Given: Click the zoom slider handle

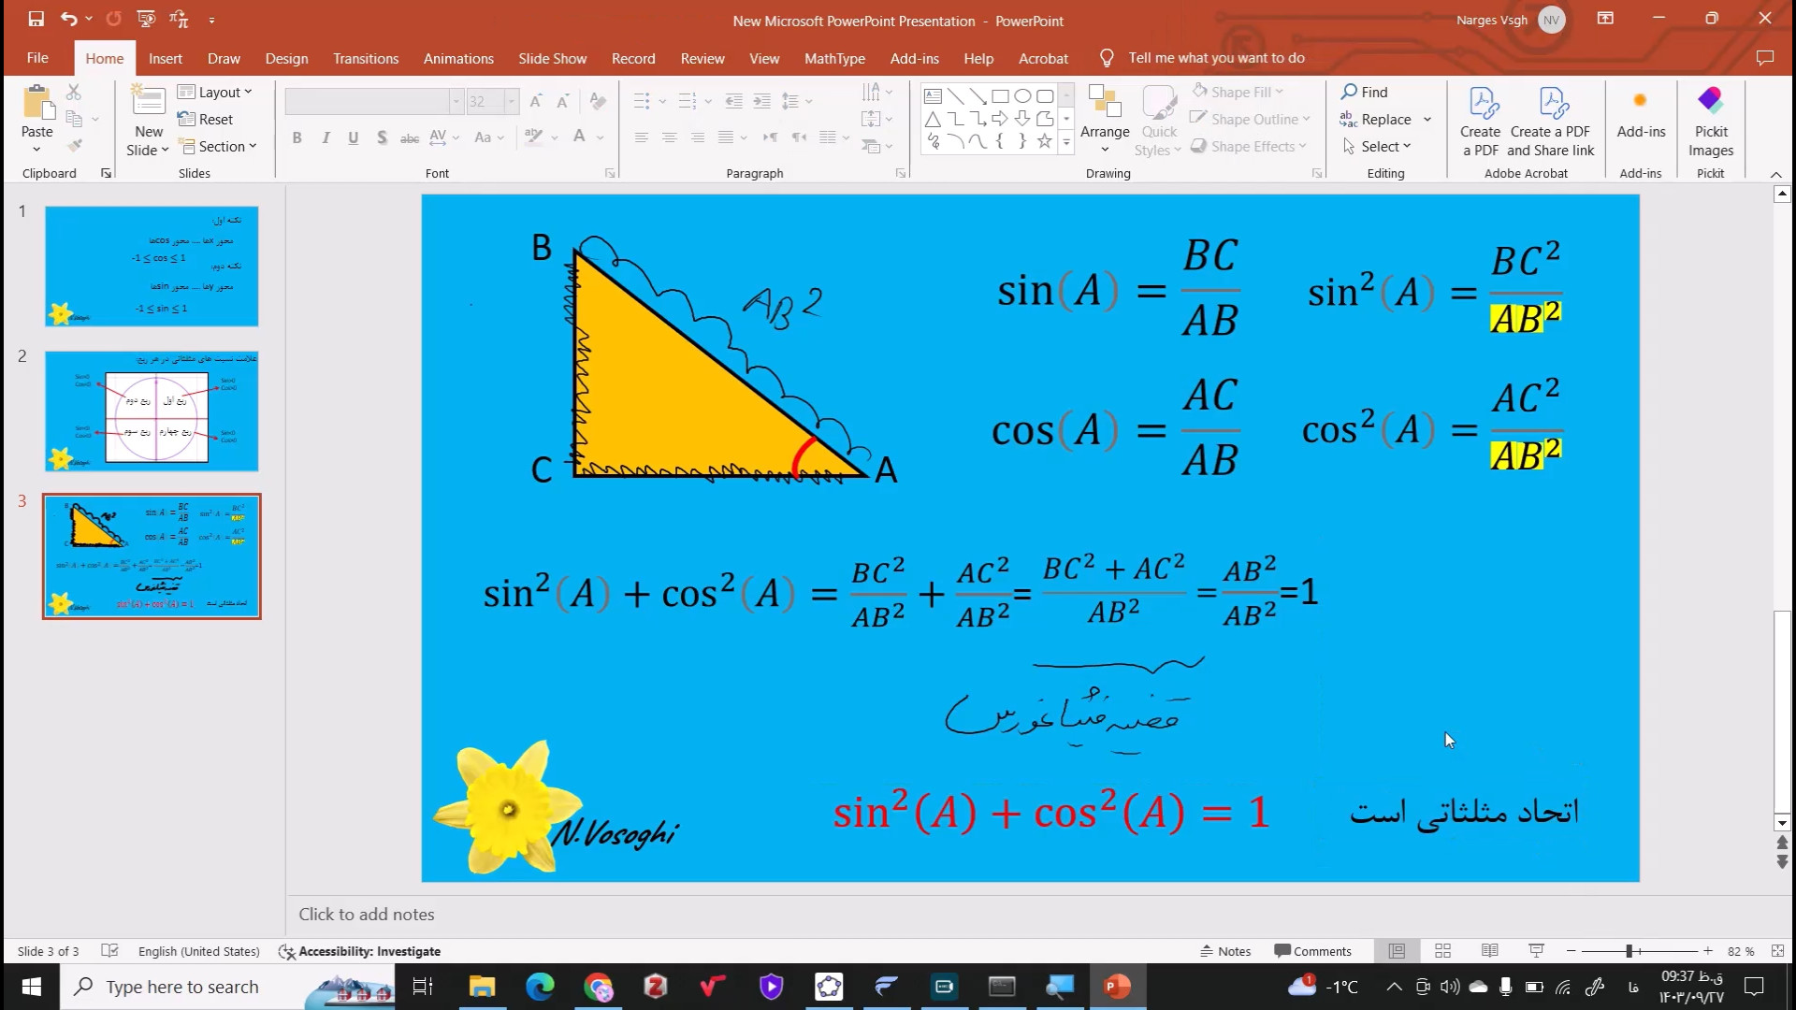Looking at the screenshot, I should (1629, 951).
